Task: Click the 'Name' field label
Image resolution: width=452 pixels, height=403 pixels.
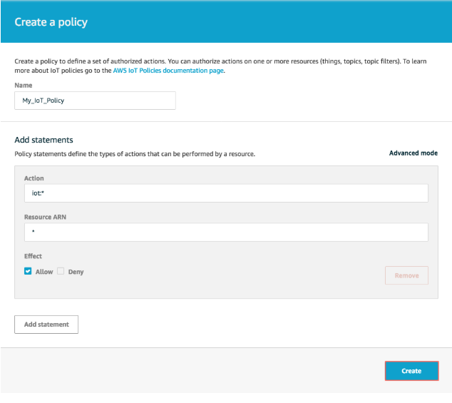Action: (x=24, y=85)
